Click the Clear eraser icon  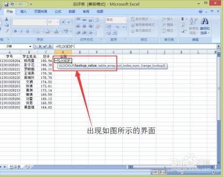(x=183, y=31)
